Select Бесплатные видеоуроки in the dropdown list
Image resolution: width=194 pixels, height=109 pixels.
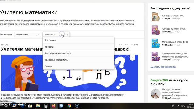coord(78,53)
